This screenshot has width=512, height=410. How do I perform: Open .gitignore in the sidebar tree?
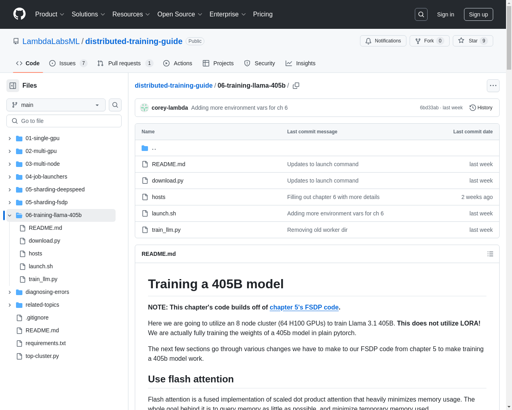click(x=37, y=318)
